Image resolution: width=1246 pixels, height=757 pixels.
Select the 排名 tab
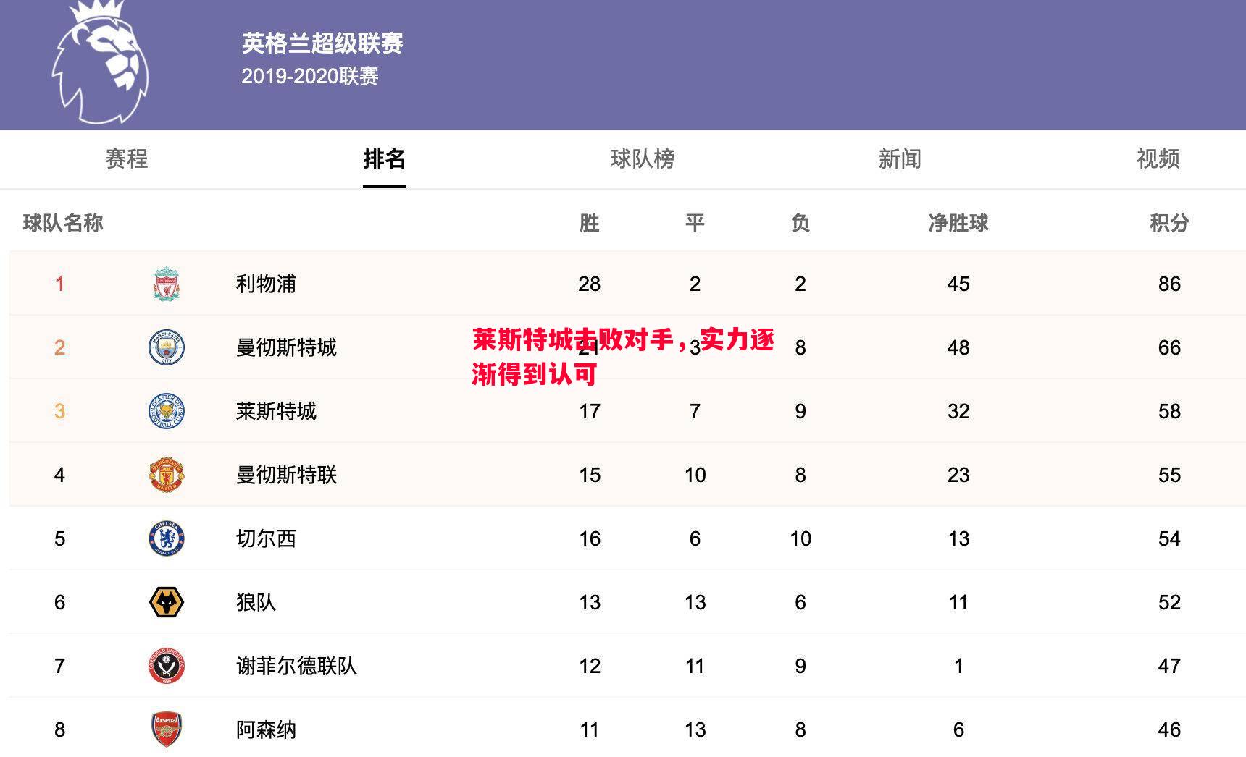[384, 158]
